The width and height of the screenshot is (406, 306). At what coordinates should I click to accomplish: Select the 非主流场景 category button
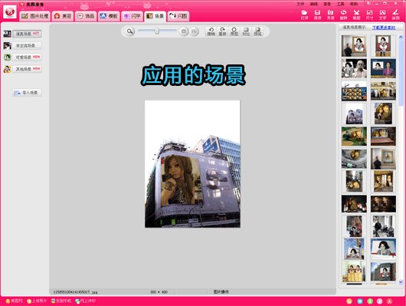click(27, 46)
